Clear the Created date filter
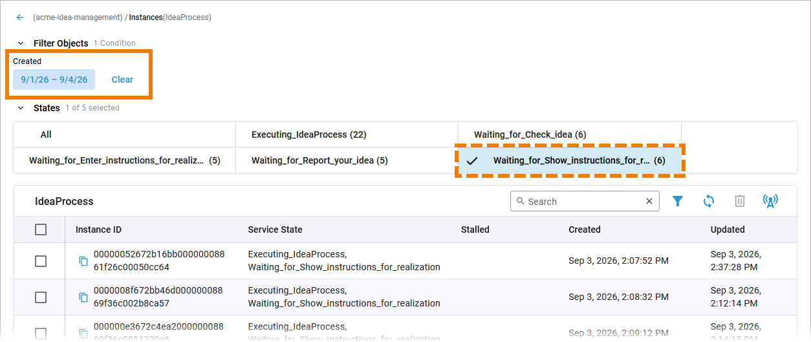Screen dimensions: 811x342 tap(122, 80)
